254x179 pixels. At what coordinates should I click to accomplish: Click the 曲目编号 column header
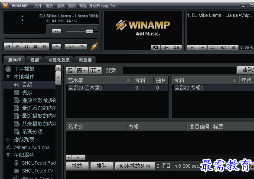(199, 127)
